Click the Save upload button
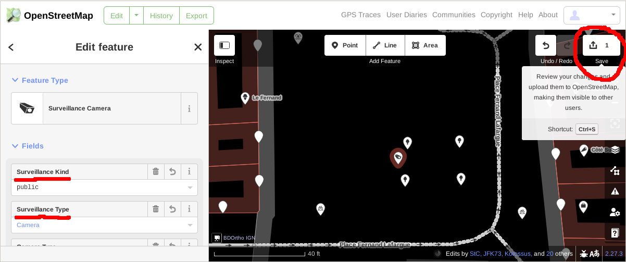Viewport: 626px width, 262px height. 602,45
